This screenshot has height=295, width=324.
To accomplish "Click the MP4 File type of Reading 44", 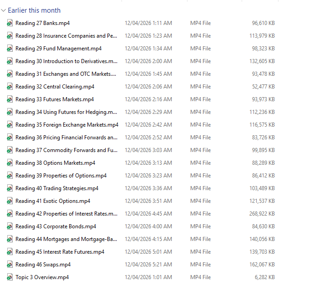I will click(200, 239).
